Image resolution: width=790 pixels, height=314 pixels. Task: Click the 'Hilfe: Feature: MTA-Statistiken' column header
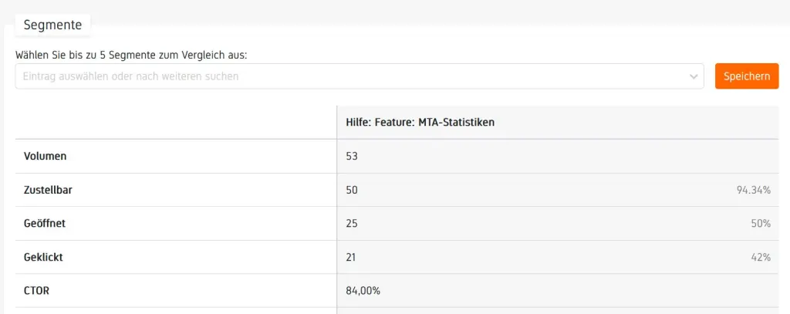pyautogui.click(x=420, y=123)
